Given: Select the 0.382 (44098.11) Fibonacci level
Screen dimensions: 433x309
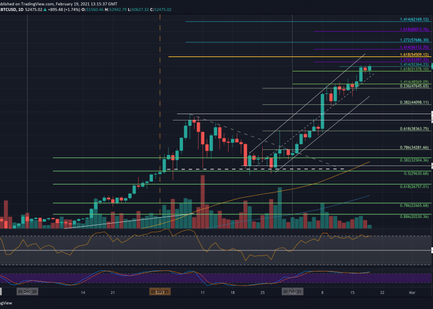Looking at the screenshot, I should (x=415, y=102).
